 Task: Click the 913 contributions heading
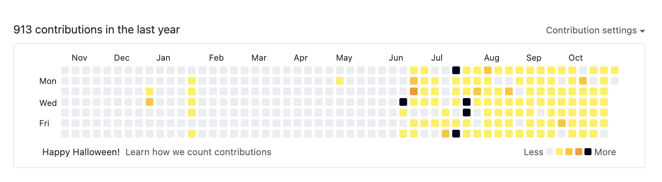point(97,30)
